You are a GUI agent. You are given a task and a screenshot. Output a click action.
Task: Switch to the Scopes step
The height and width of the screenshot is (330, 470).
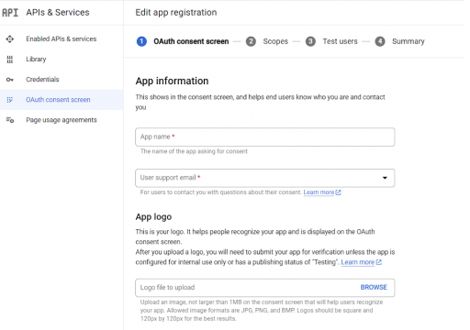point(275,41)
